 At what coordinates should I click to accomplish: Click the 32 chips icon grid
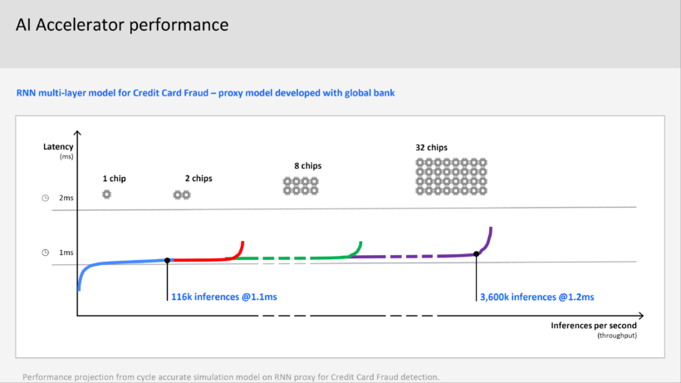pyautogui.click(x=451, y=177)
